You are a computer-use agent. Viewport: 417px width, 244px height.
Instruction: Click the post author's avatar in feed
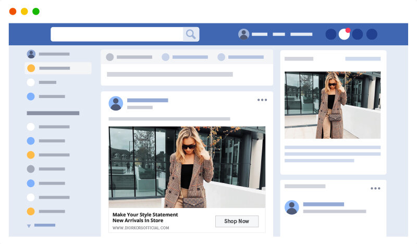116,103
